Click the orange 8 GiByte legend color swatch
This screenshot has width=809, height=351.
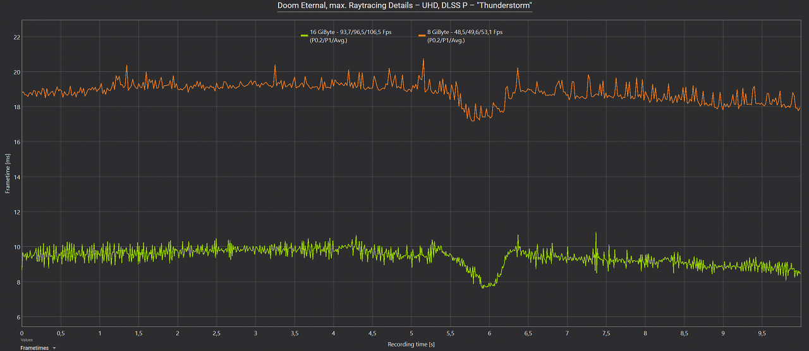point(422,35)
